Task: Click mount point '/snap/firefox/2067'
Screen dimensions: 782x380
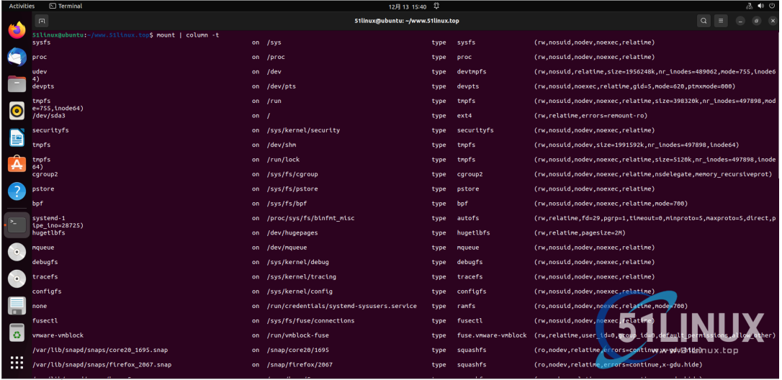Action: point(300,365)
